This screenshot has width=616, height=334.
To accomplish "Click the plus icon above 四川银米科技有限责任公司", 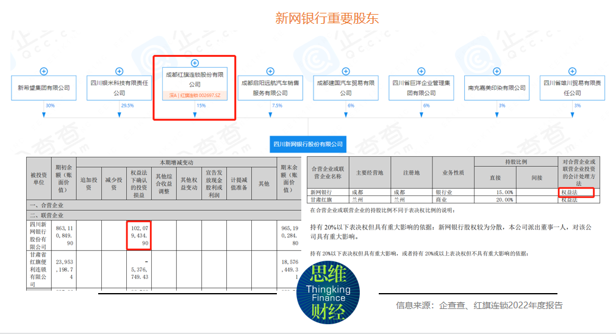I will (x=119, y=71).
